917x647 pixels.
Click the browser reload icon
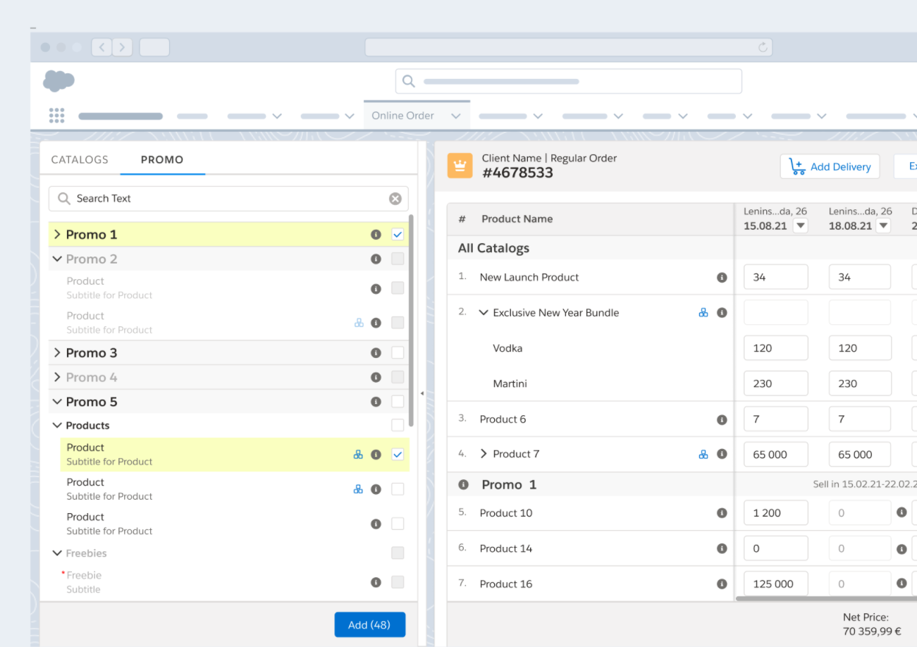[762, 47]
